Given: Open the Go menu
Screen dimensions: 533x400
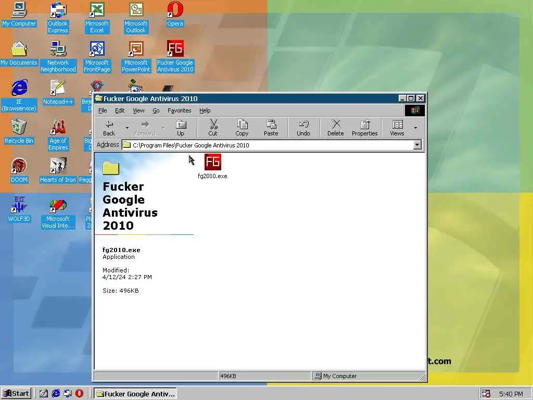Looking at the screenshot, I should click(x=156, y=110).
